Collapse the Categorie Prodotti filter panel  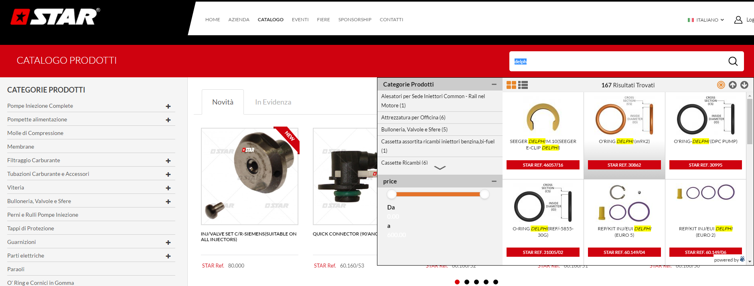coord(494,85)
